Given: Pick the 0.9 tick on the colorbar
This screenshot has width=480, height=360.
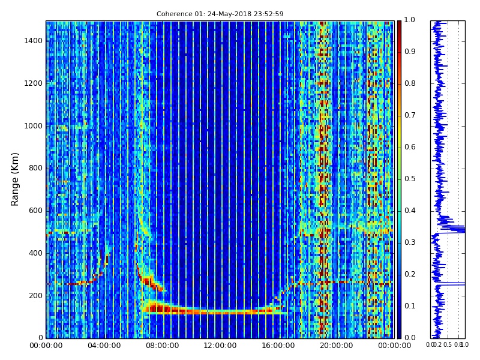Looking at the screenshot, I should coord(410,52).
